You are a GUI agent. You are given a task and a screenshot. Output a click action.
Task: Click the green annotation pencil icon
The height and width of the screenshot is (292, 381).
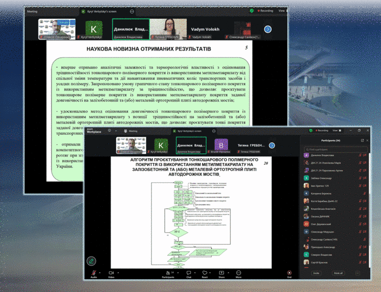(91, 261)
